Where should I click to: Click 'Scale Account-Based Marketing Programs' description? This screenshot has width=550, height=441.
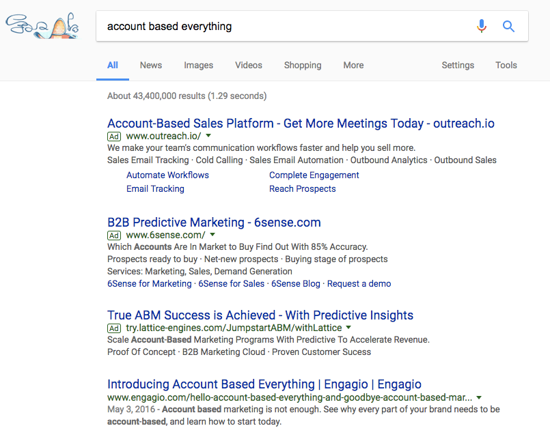(x=269, y=340)
